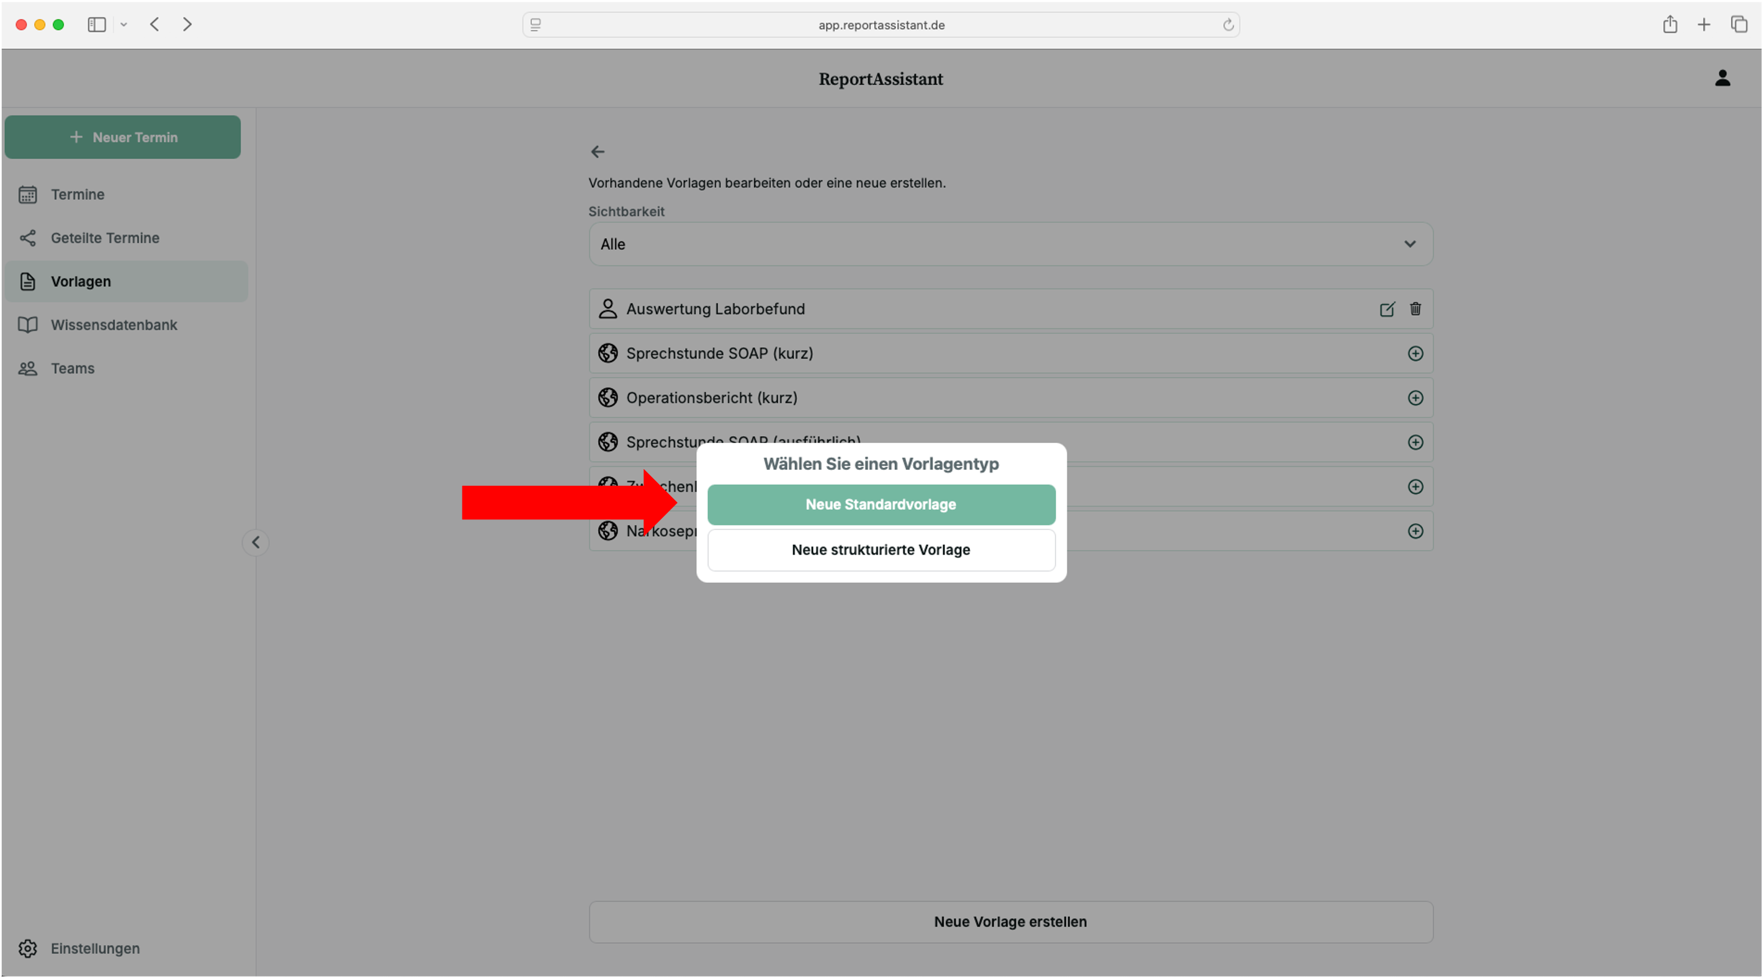Go forward in Safari history
The width and height of the screenshot is (1763, 978).
click(x=187, y=25)
